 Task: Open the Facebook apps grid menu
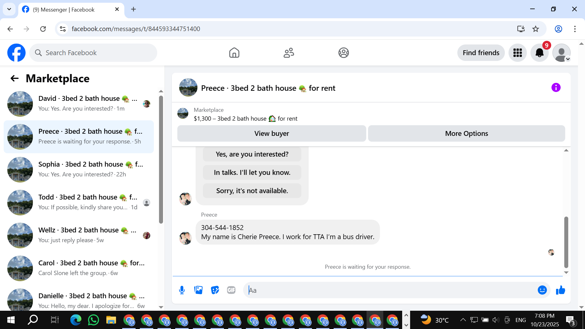click(x=517, y=53)
